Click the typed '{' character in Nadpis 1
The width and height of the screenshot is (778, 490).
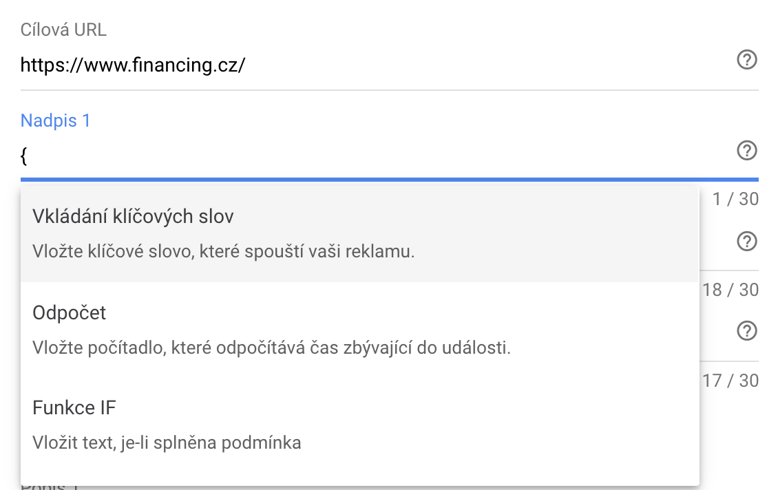(x=23, y=156)
